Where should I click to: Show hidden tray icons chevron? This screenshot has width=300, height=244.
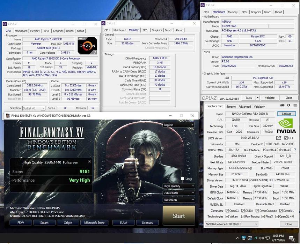237,238
